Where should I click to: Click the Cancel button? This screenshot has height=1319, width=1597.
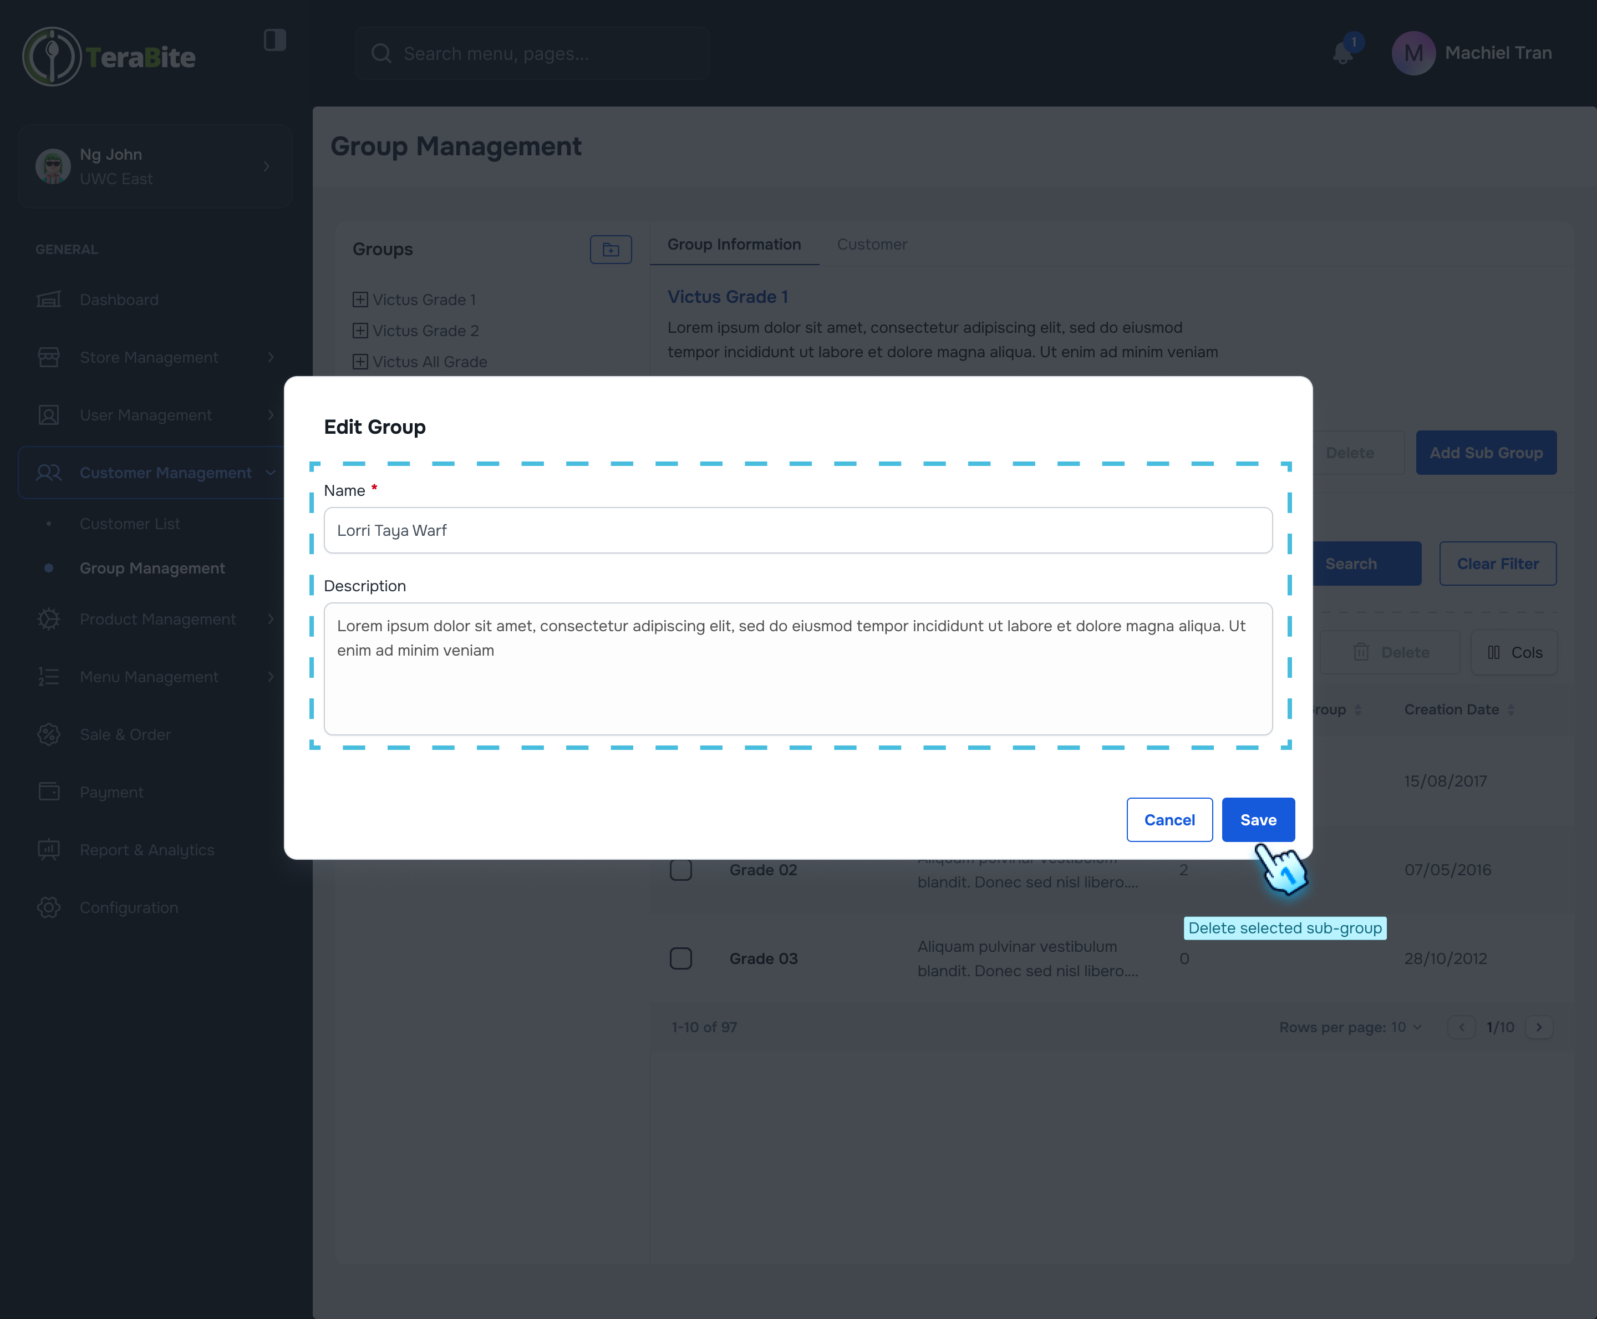(1169, 820)
